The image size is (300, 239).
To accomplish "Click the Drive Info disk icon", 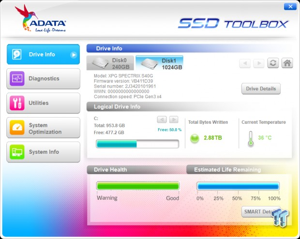I will [17, 54].
